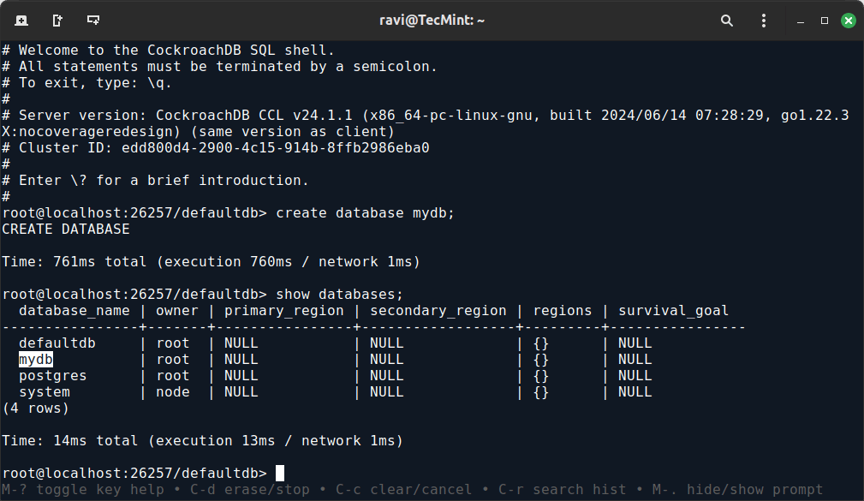Open the three-dot terminal menu
The width and height of the screenshot is (864, 501).
764,20
